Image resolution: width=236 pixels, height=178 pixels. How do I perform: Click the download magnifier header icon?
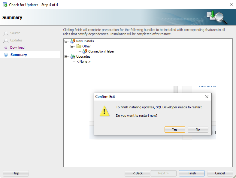tap(217, 17)
